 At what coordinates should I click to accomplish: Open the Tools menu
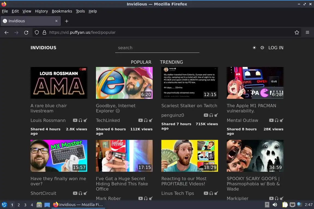[x=80, y=11]
